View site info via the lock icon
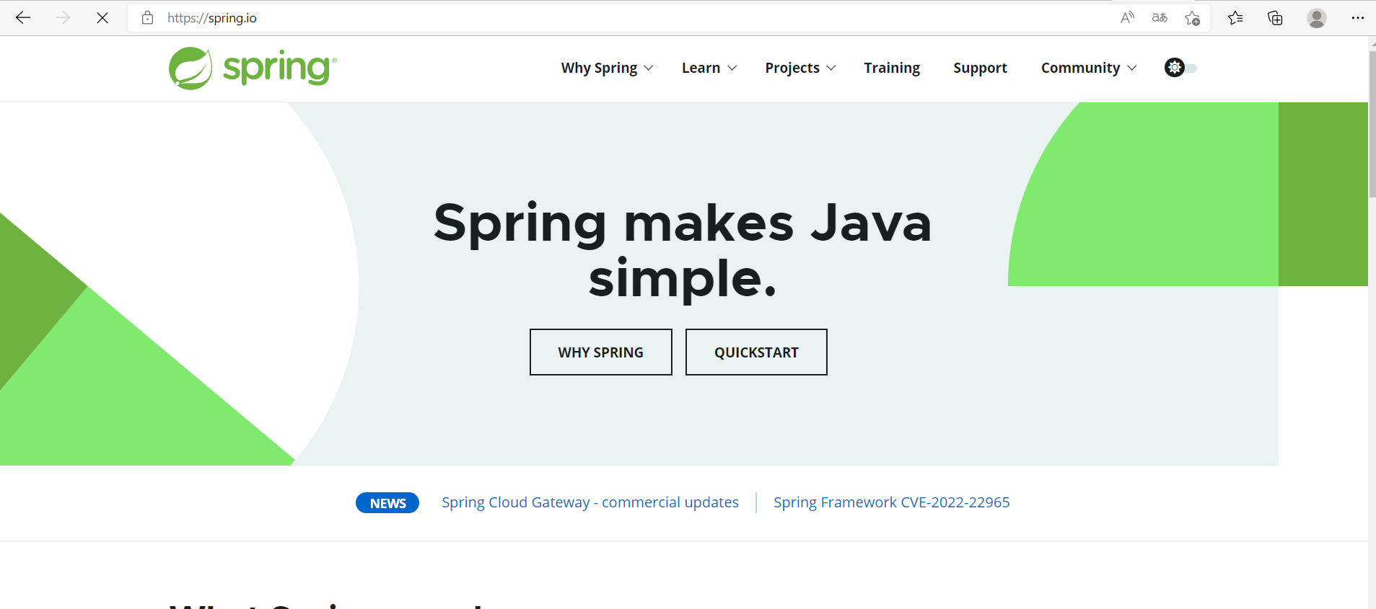Screen dimensions: 1376x609 [x=148, y=18]
